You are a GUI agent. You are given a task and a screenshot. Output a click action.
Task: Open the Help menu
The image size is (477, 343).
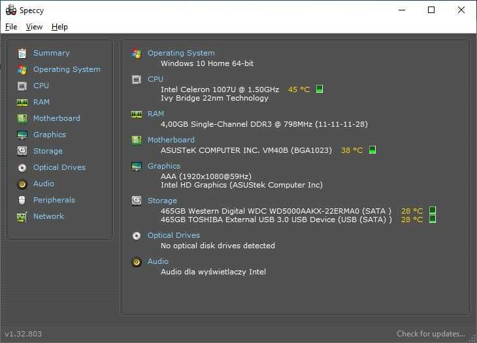point(59,27)
